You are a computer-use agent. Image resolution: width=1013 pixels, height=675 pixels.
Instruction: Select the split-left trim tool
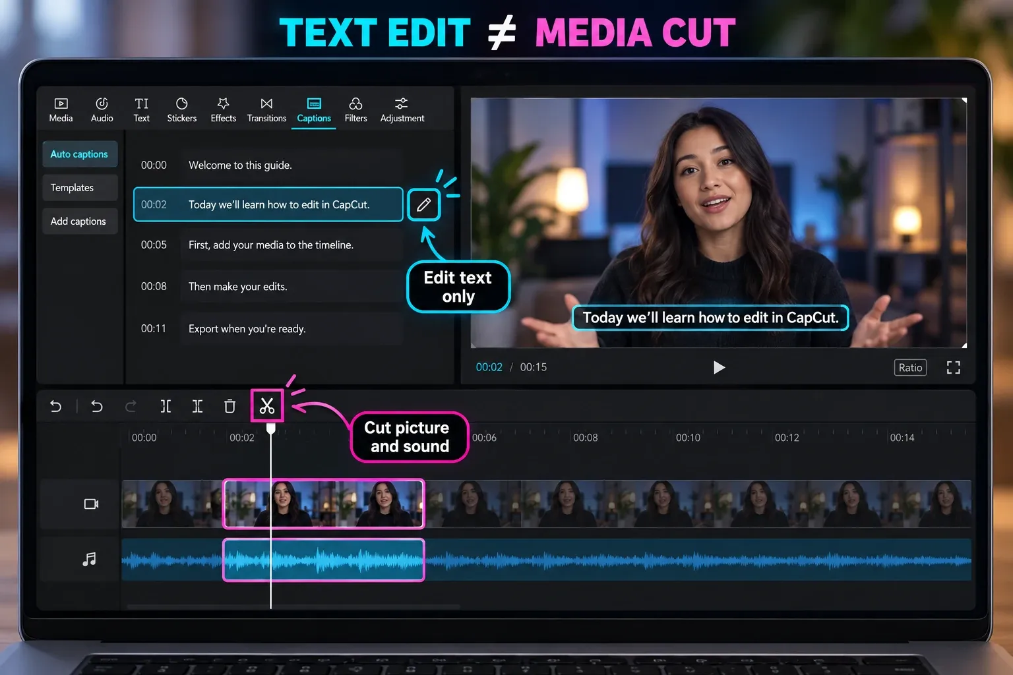[x=166, y=406]
